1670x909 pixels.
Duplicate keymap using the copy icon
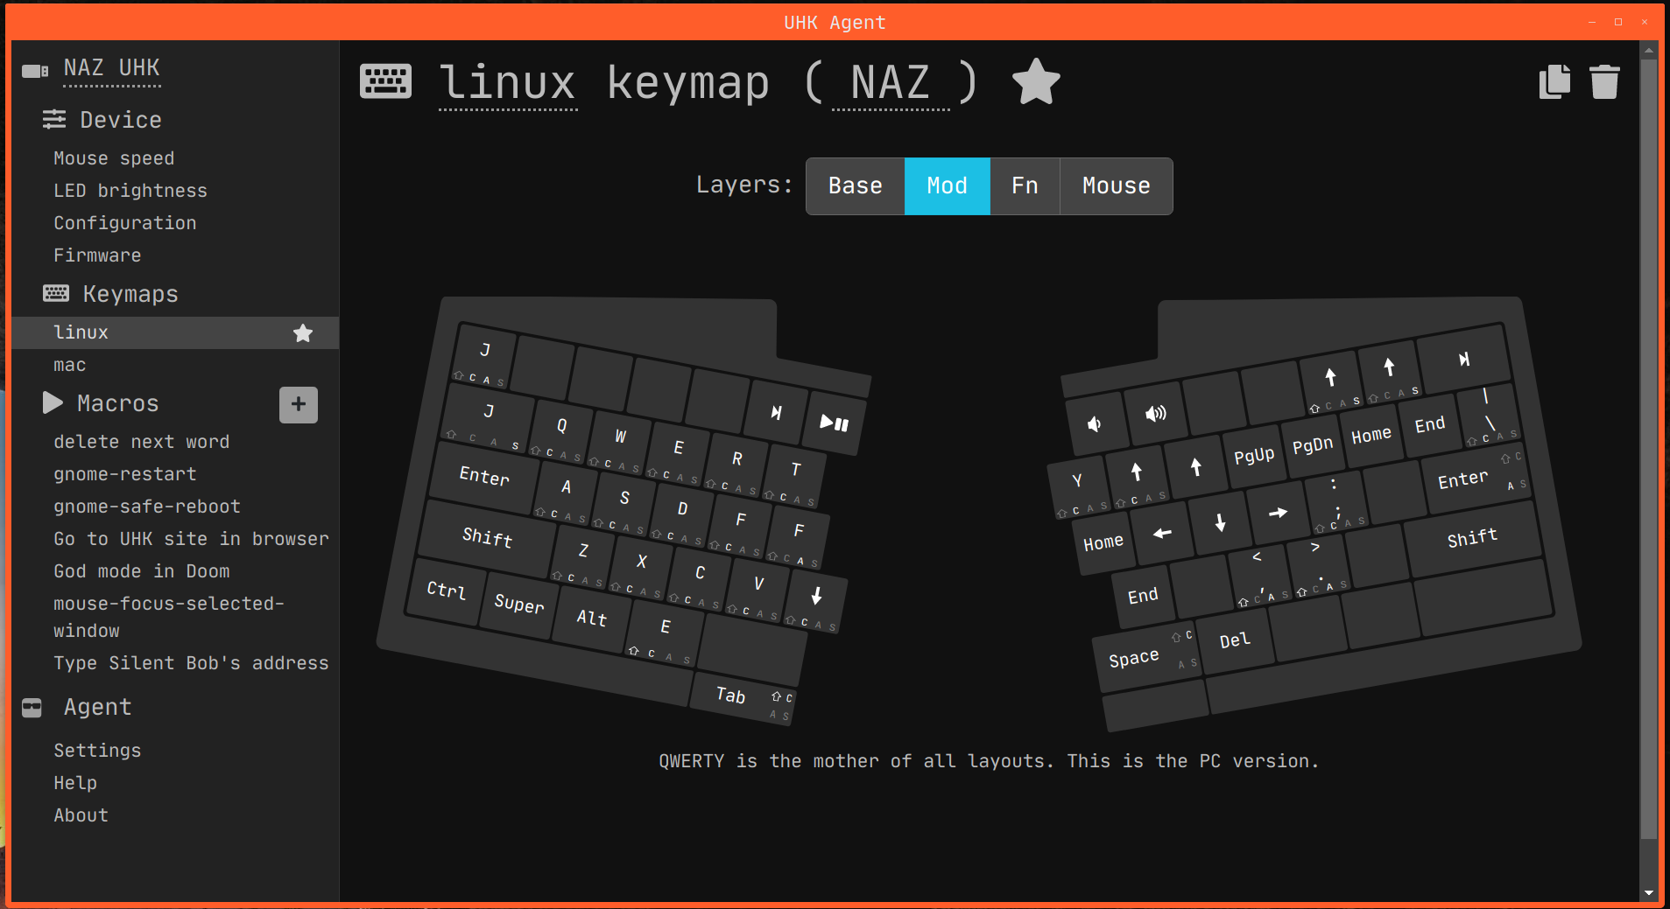[1554, 81]
